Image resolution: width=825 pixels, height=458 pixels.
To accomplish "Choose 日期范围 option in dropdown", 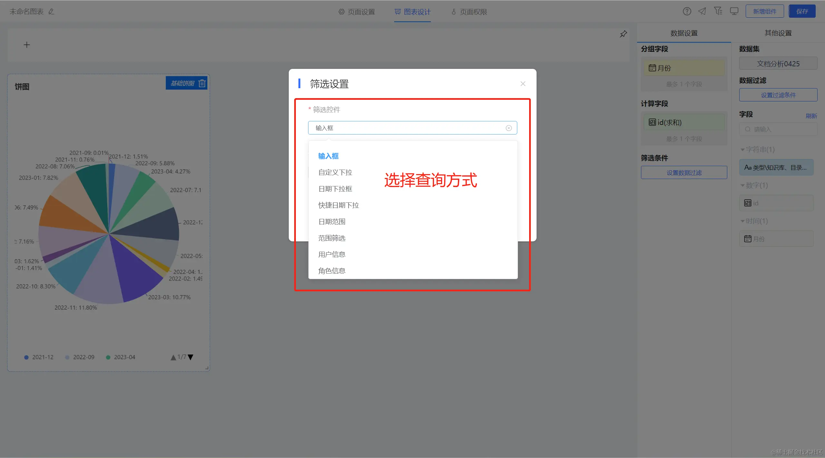I will click(x=332, y=222).
